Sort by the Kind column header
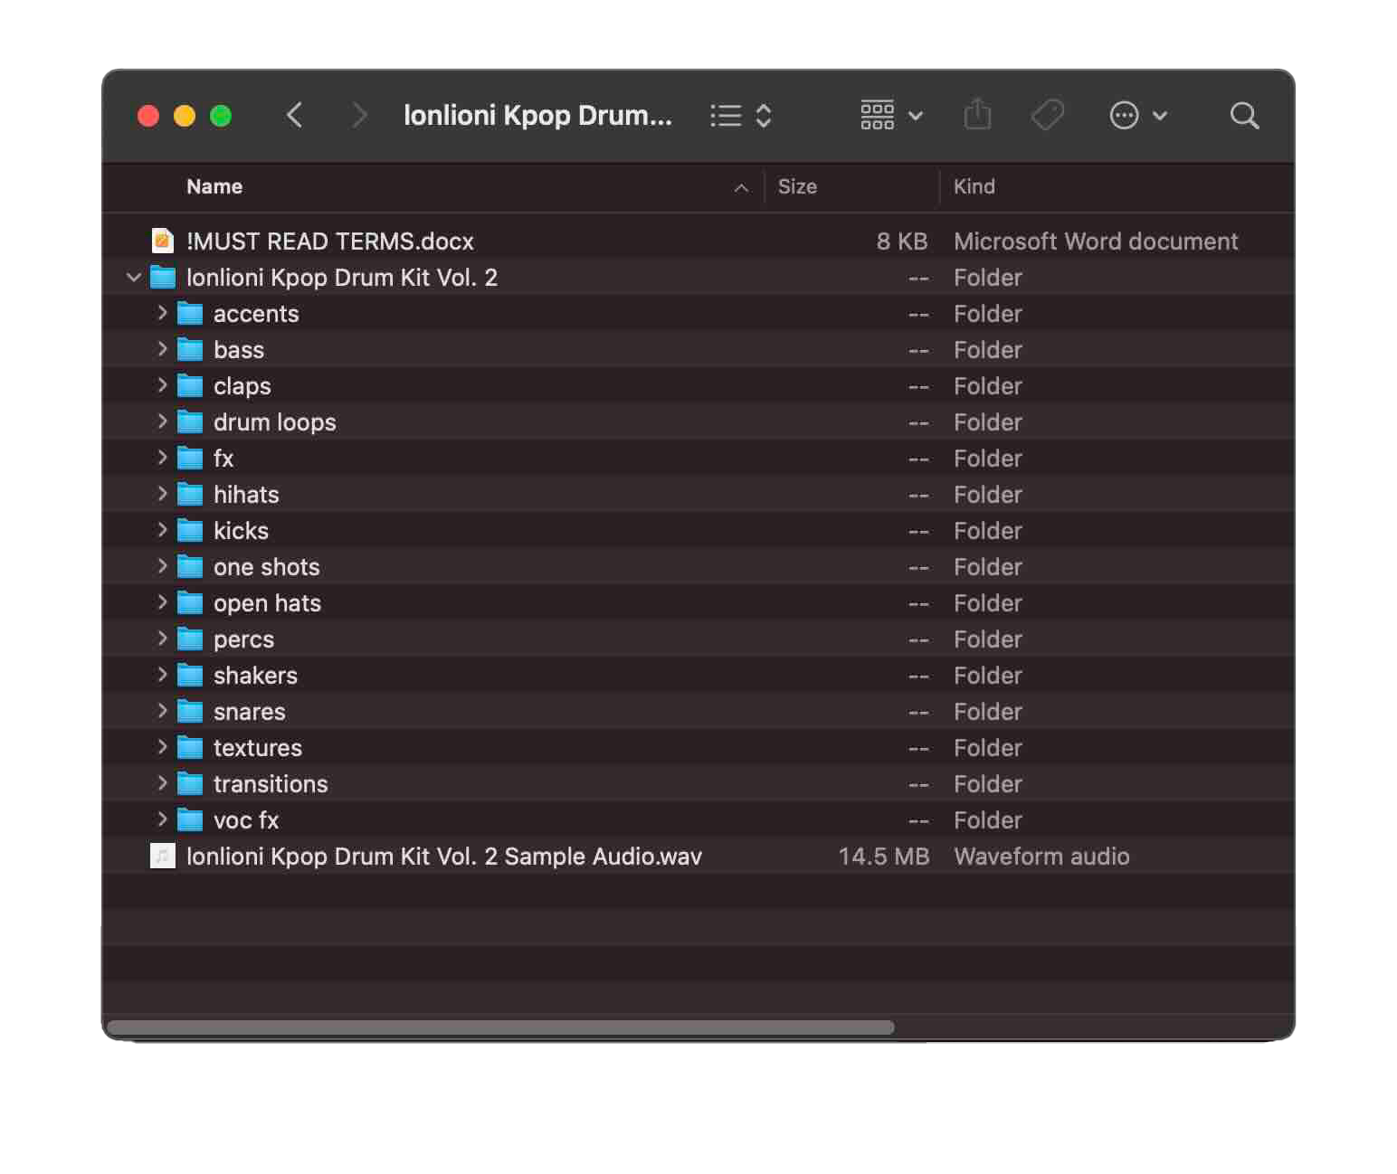Viewport: 1397px width, 1174px height. coord(974,187)
